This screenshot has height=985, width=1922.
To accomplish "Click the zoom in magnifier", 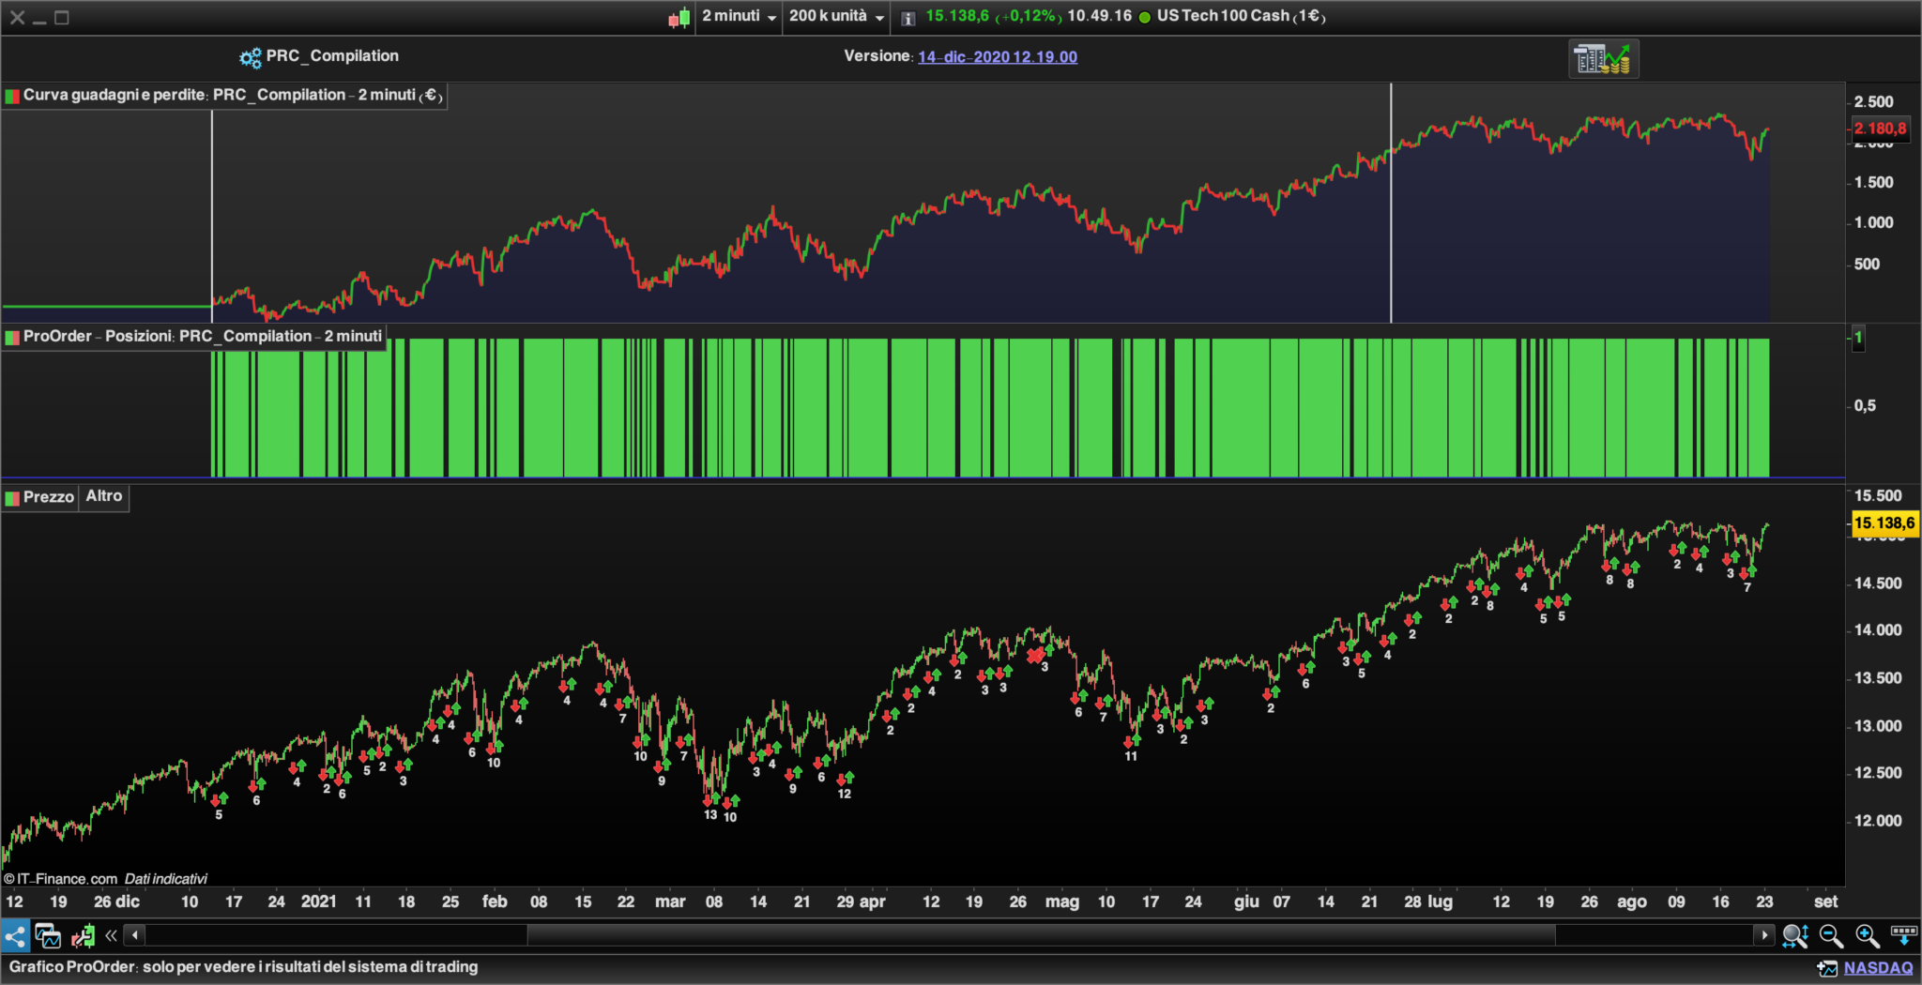I will click(x=1867, y=935).
